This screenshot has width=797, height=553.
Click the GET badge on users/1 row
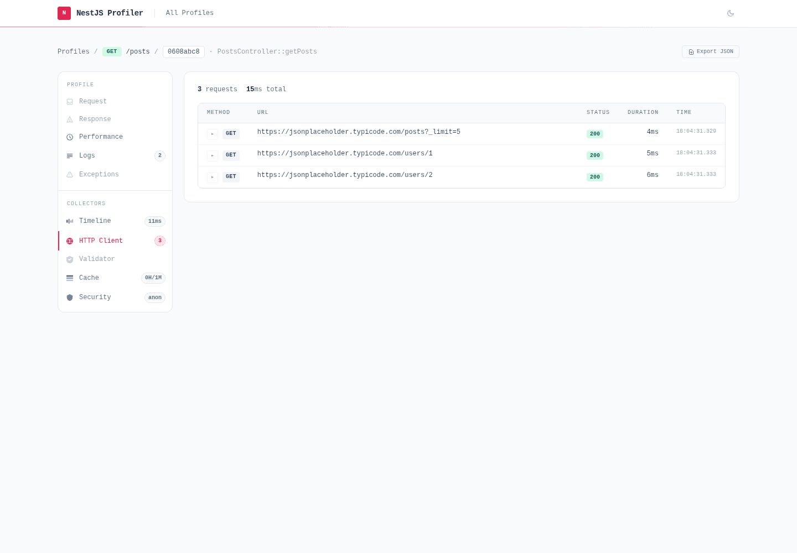coord(231,155)
